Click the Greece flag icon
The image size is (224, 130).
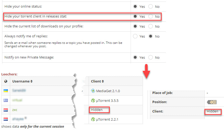point(5,100)
